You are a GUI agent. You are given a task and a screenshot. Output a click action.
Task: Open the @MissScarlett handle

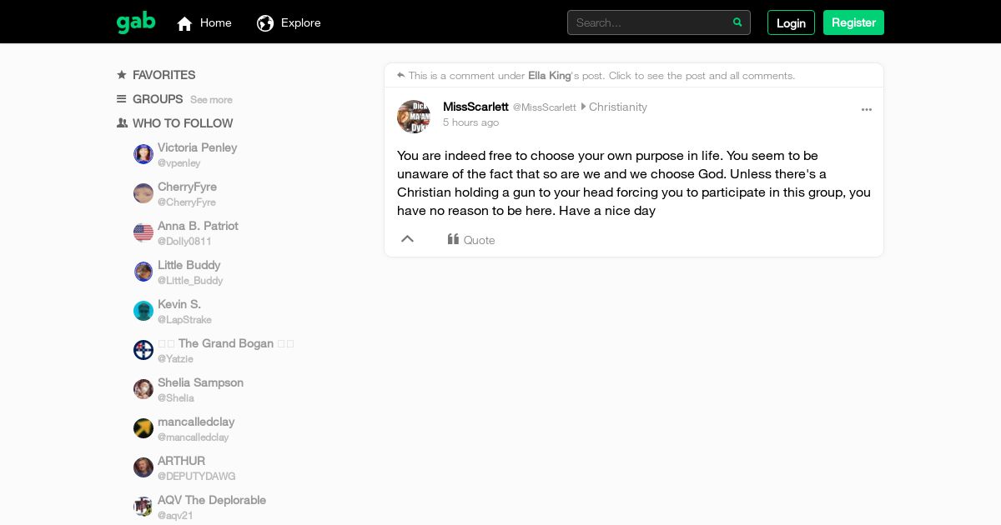point(544,107)
